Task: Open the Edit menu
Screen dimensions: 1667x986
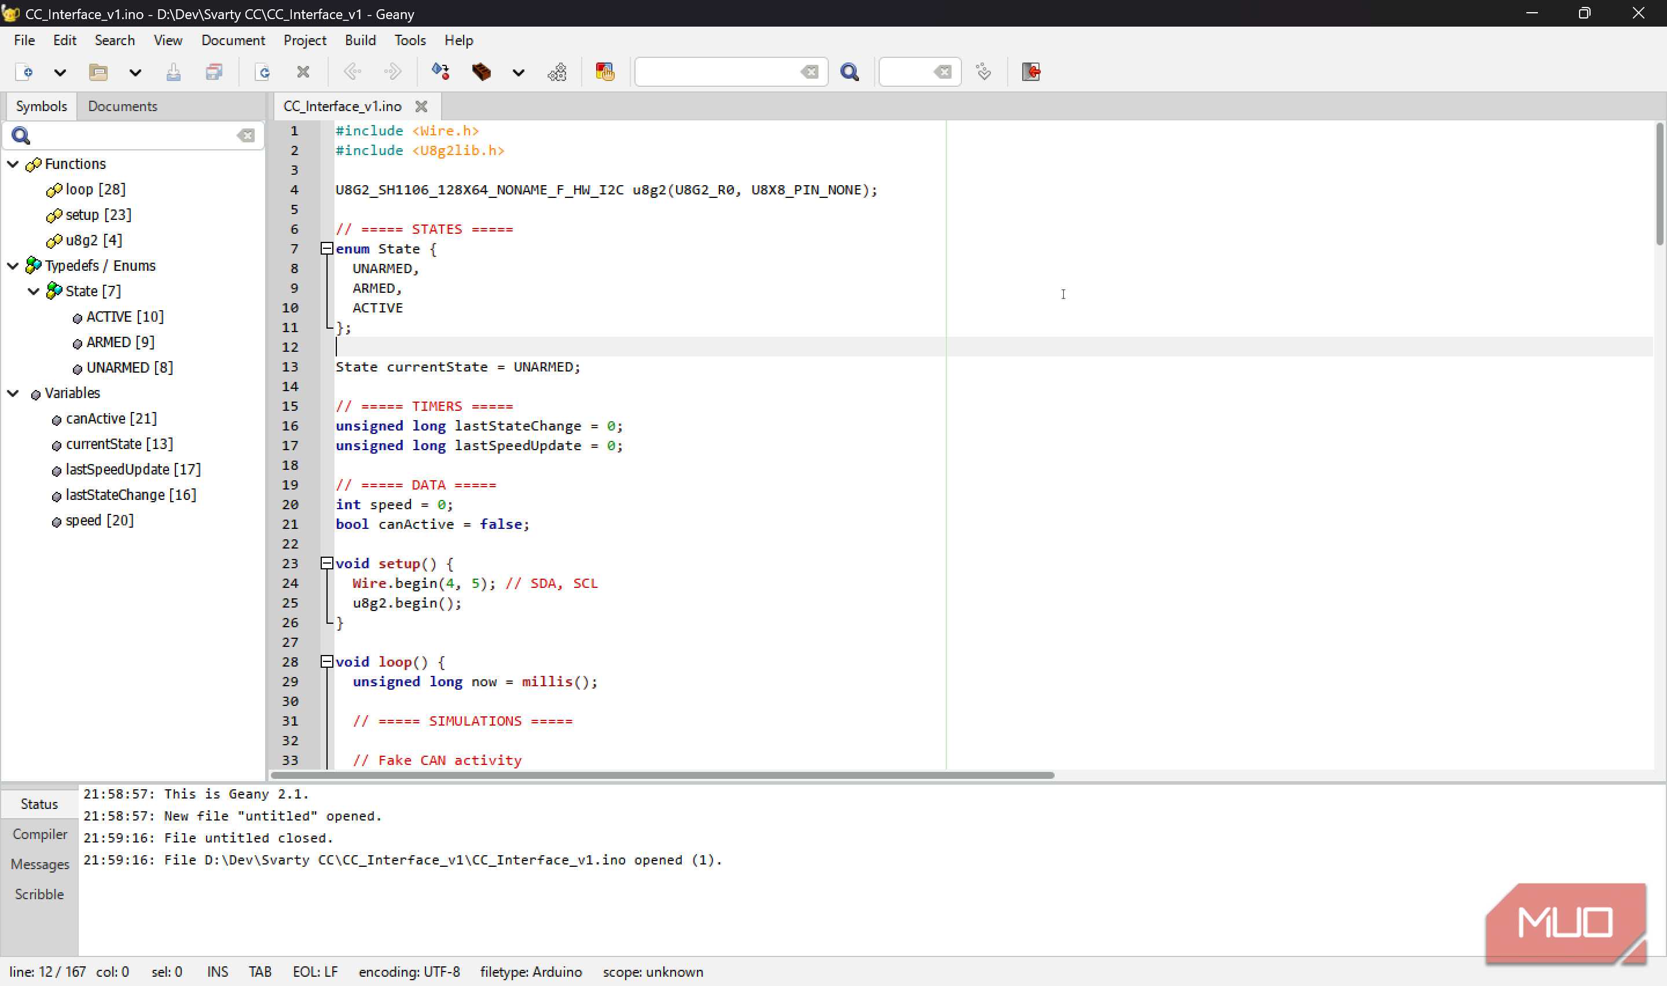Action: (64, 41)
